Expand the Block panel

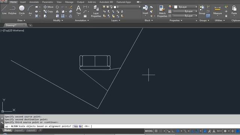pos(148,20)
